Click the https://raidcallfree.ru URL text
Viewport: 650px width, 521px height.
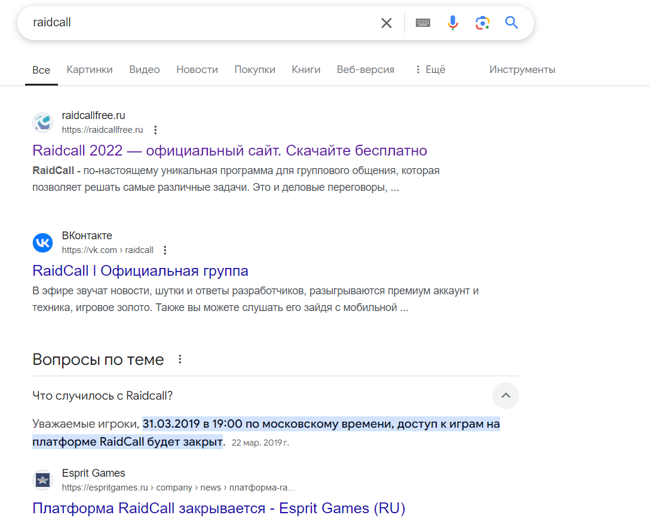click(102, 130)
